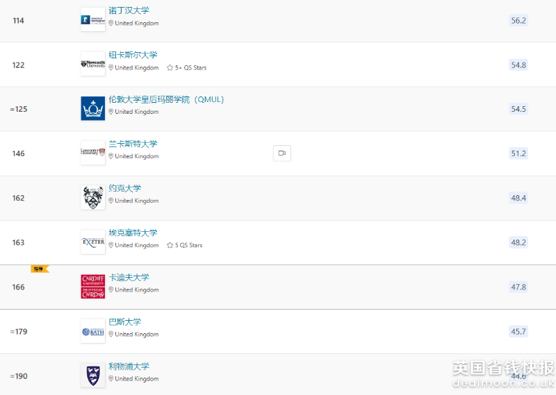This screenshot has height=395, width=556.
Task: Open 埃克塞特大学 university link
Action: pyautogui.click(x=133, y=233)
